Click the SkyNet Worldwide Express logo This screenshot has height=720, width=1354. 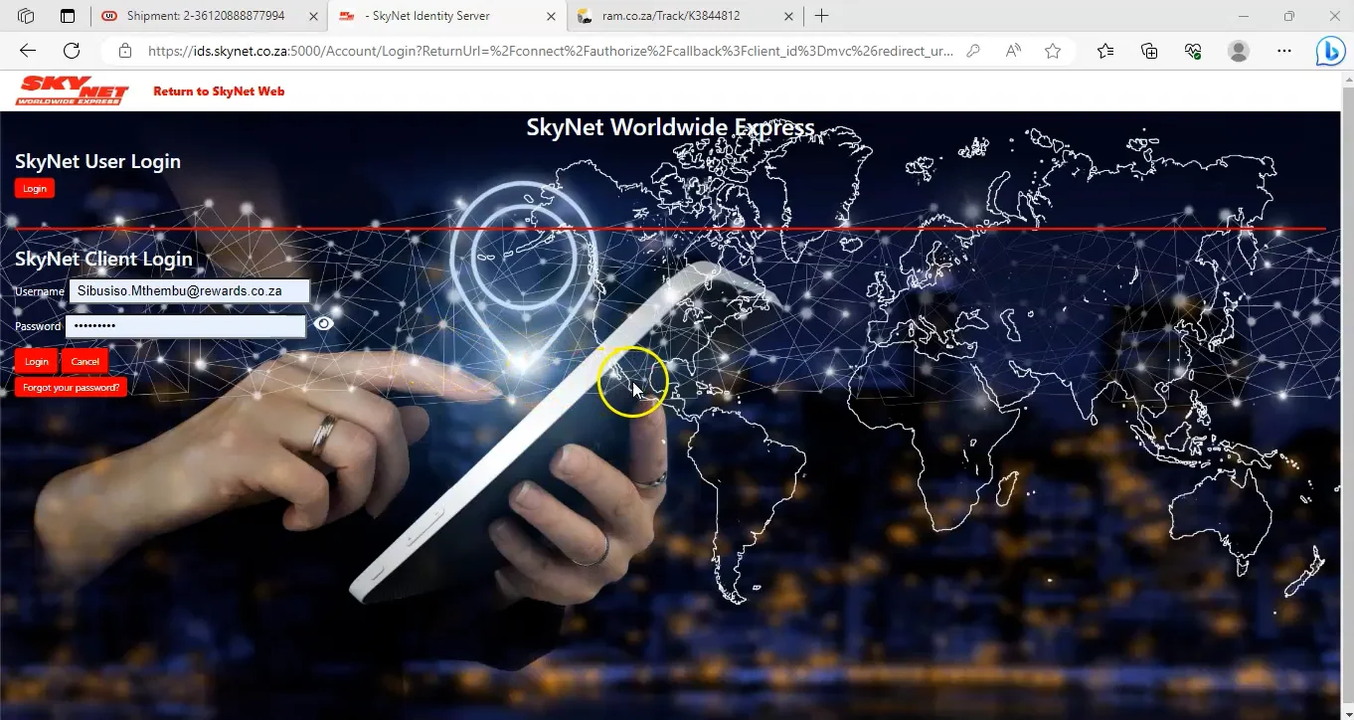pos(73,90)
